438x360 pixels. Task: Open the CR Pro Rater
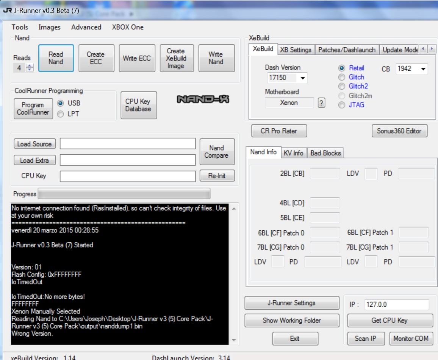[279, 131]
